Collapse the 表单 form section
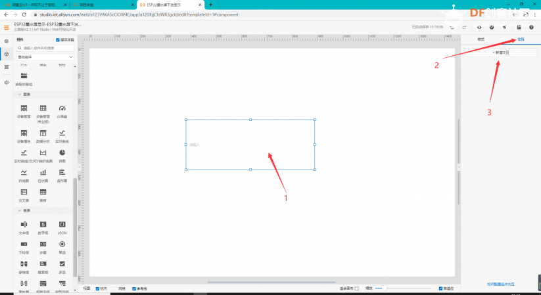Screen dimensions: 541x295 point(20,210)
